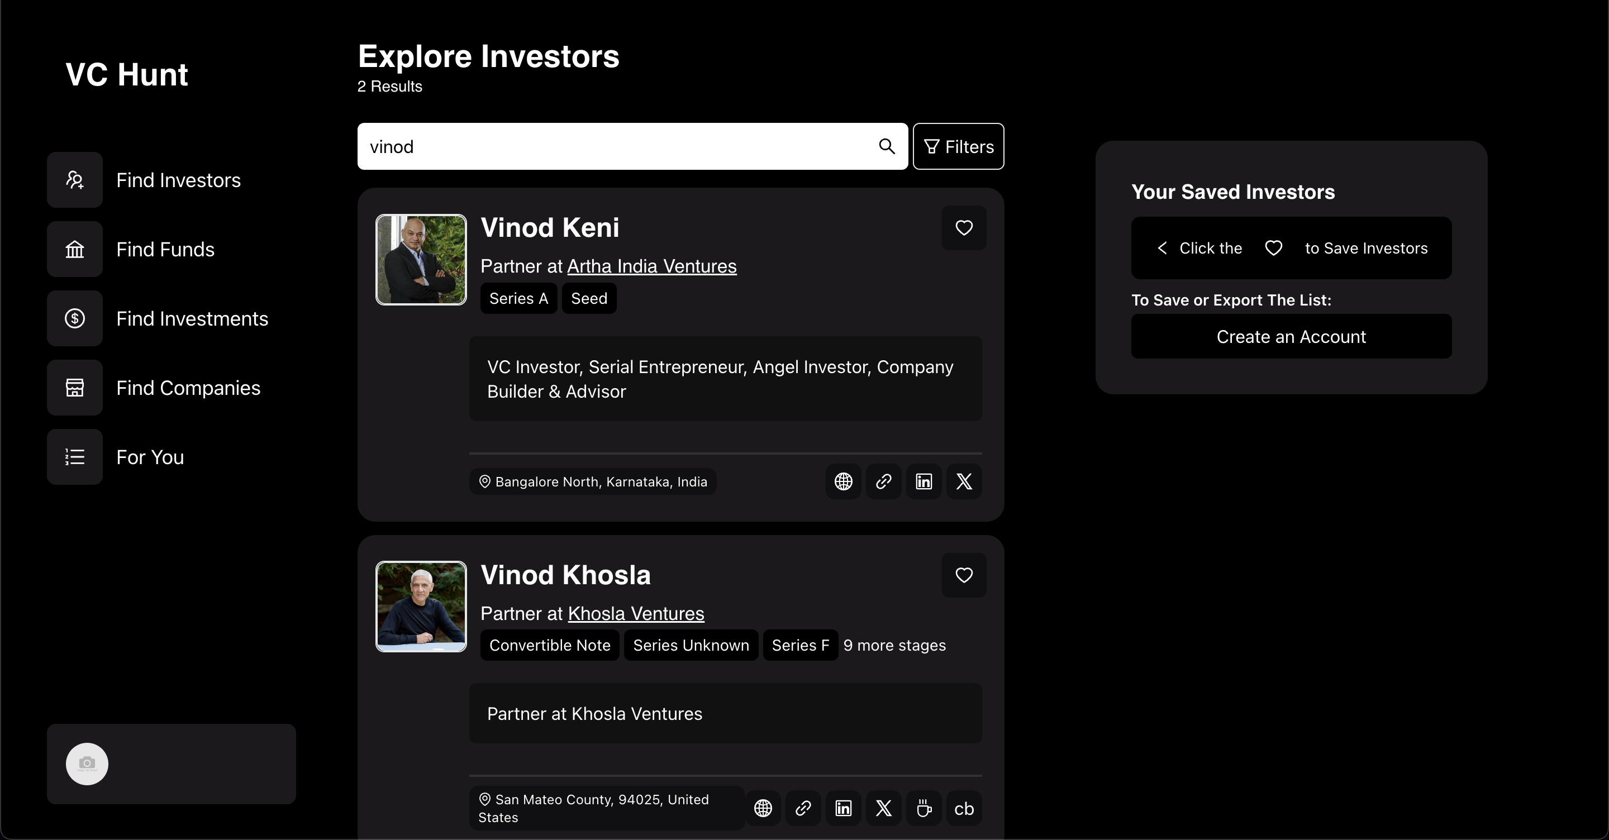Open Artha India Ventures link
This screenshot has width=1609, height=840.
[x=651, y=266]
